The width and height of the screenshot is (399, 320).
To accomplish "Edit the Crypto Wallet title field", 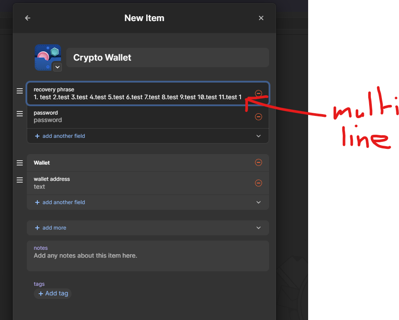I will pyautogui.click(x=167, y=58).
